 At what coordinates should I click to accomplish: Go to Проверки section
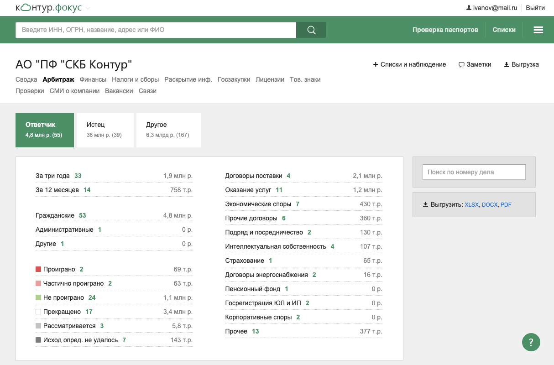[x=30, y=91]
